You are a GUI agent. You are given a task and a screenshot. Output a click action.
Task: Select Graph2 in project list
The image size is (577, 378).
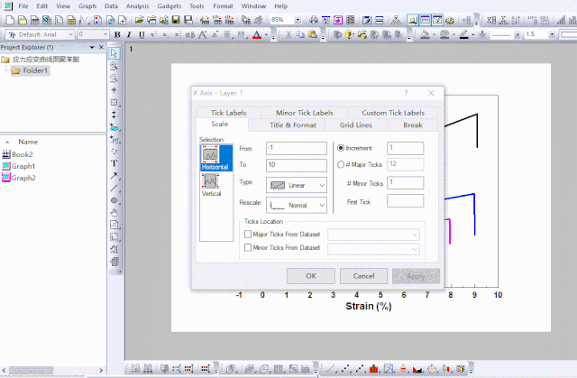pos(19,178)
